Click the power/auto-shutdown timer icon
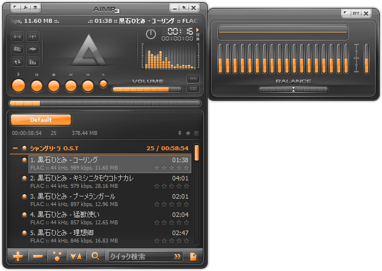The height and width of the screenshot is (271, 382). point(151,34)
